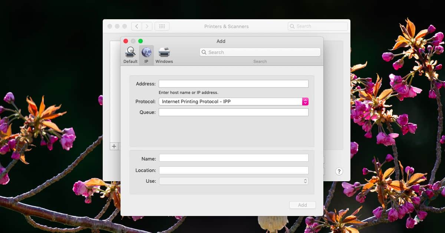Click the Add button
Viewport: 445px width, 233px height.
tap(303, 205)
